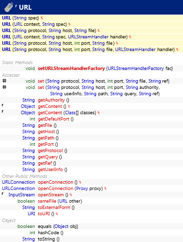Click the Accessor section heading
The height and width of the screenshot is (242, 183).
pyautogui.click(x=11, y=75)
